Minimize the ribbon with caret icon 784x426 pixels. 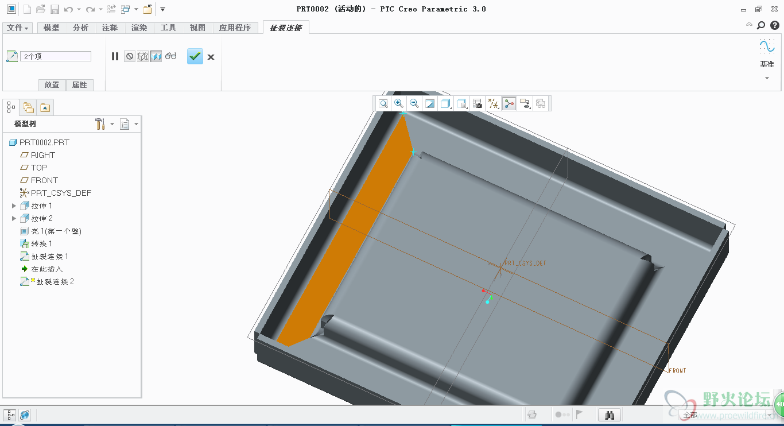pyautogui.click(x=749, y=25)
